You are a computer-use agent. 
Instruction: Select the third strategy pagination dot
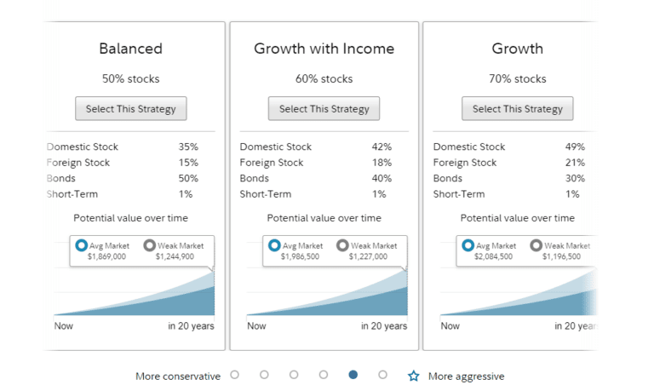point(294,375)
